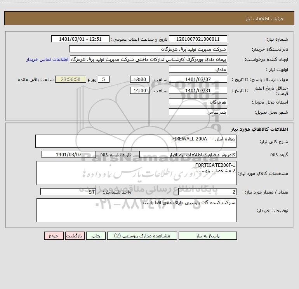Image resolution: width=299 pixels, height=289 pixels.
Task: Click the text روز و
Action: pyautogui.click(x=92, y=80)
